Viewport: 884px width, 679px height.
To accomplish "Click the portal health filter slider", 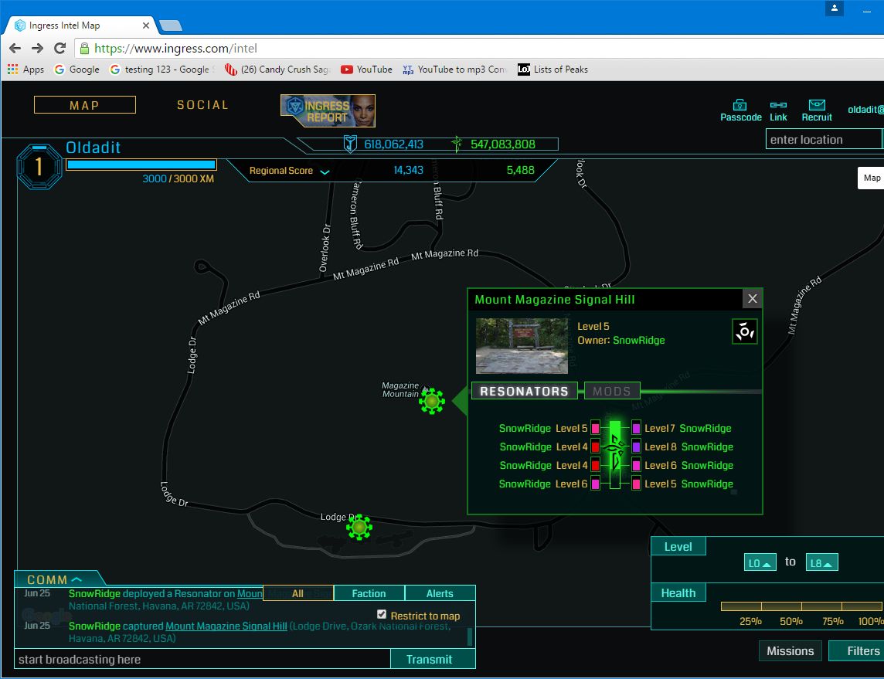I will (801, 606).
